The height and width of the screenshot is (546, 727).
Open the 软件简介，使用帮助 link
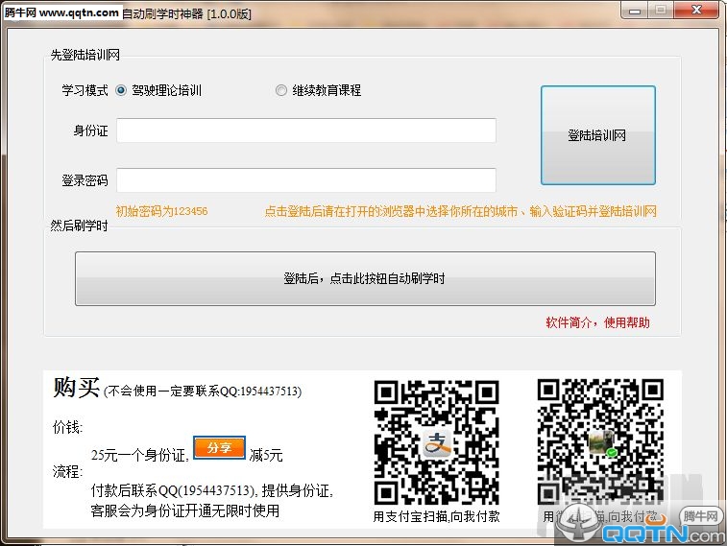point(597,322)
